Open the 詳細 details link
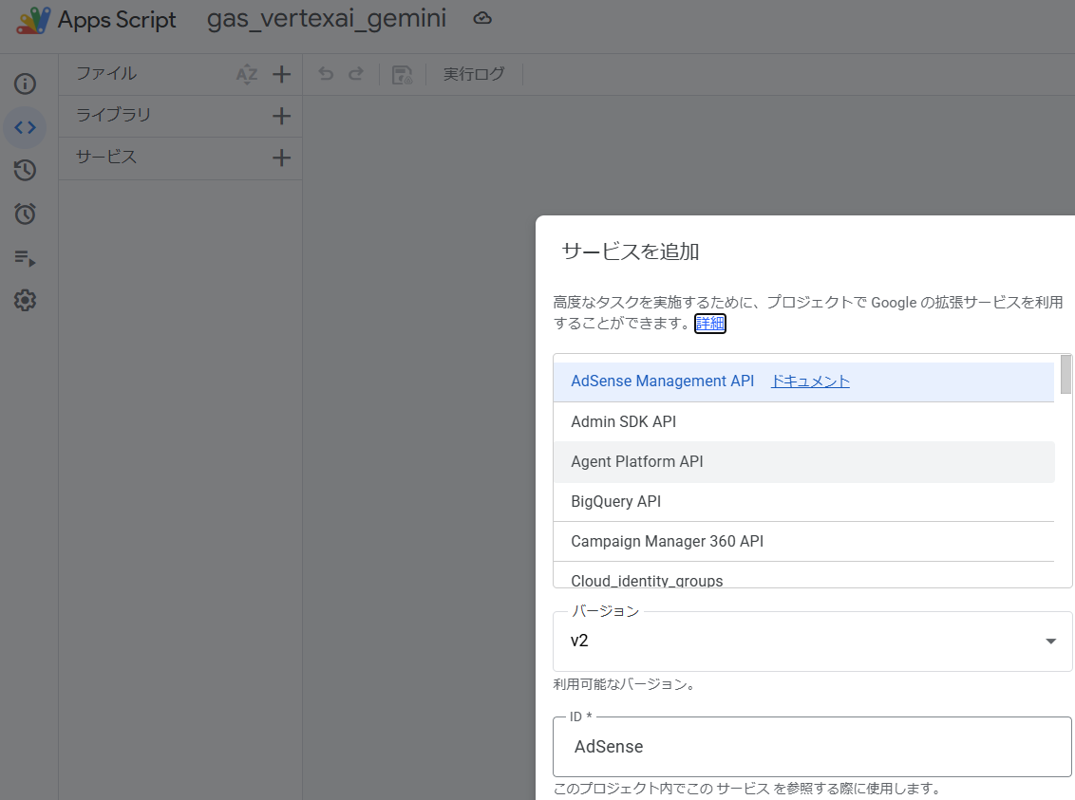 coord(710,324)
